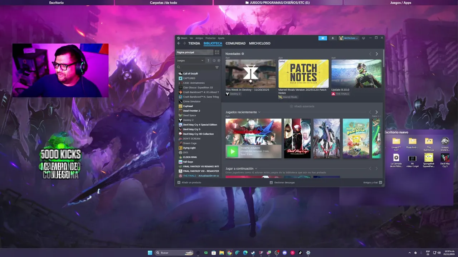Open THE FINALS news tag link
This screenshot has height=257, width=458.
click(x=340, y=94)
